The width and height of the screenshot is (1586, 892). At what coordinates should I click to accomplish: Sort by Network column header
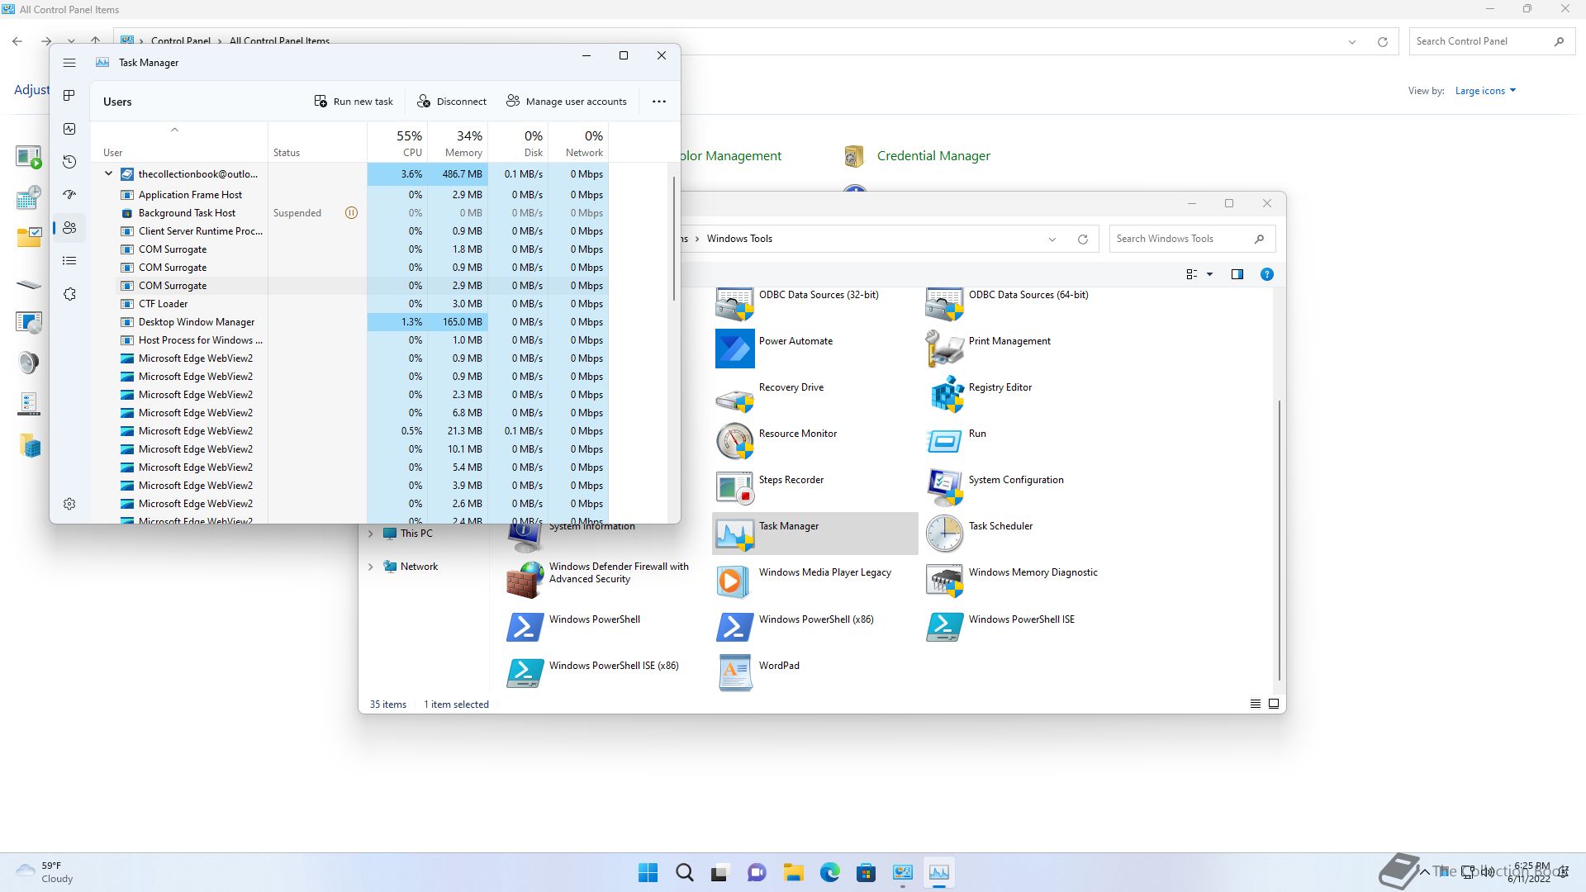(x=578, y=143)
